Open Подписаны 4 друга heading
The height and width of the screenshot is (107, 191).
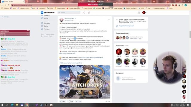[122, 33]
